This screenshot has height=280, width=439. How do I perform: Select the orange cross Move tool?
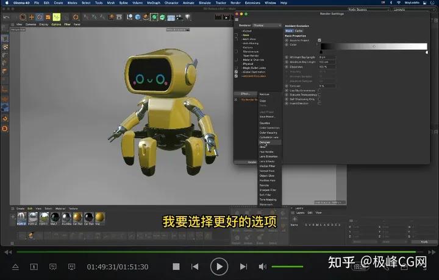coord(31,17)
